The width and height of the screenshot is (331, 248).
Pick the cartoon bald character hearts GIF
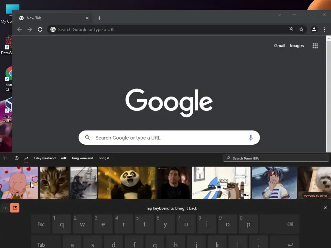coord(19,183)
